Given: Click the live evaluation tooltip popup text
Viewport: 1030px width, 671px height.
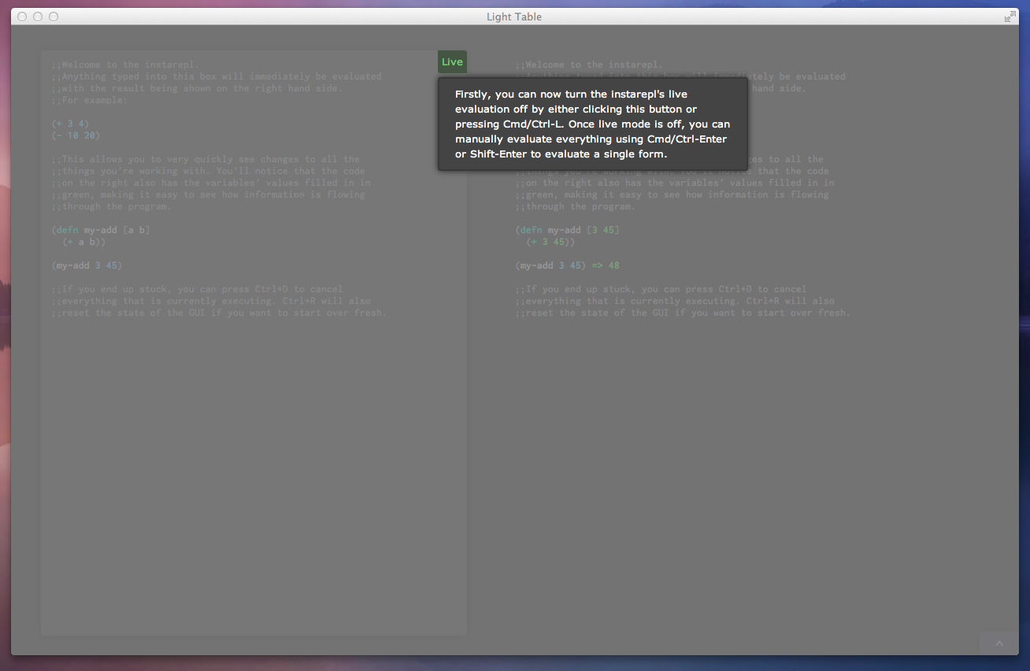Looking at the screenshot, I should (x=592, y=124).
